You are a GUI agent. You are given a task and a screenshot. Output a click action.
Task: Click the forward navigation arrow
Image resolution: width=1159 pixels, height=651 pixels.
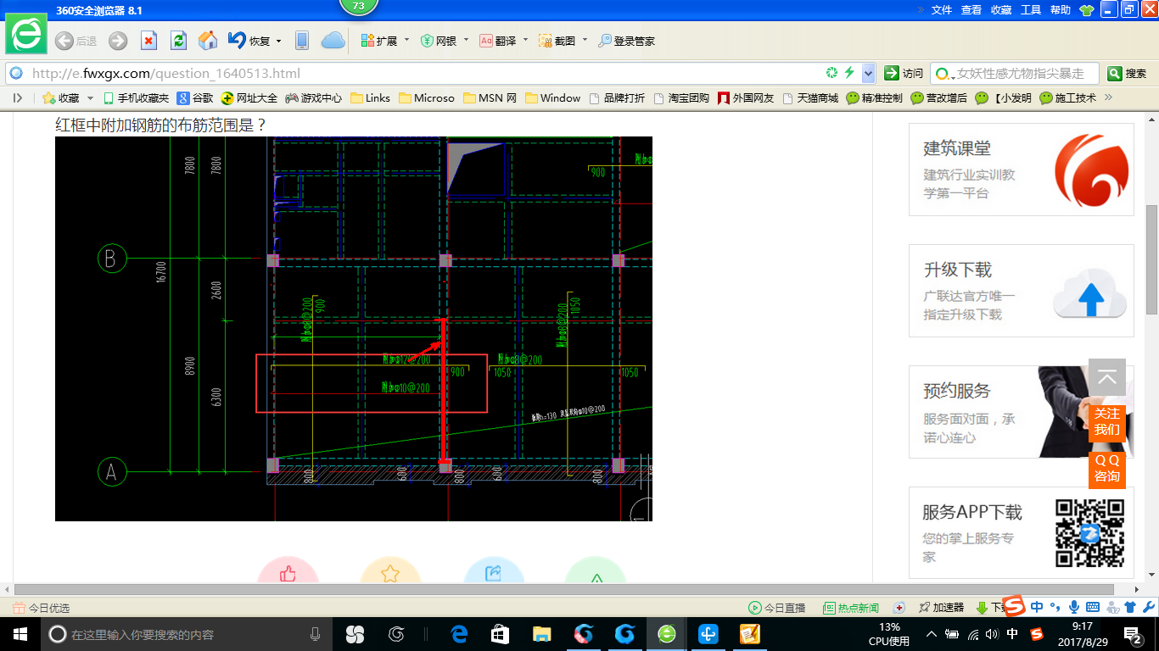(x=118, y=41)
